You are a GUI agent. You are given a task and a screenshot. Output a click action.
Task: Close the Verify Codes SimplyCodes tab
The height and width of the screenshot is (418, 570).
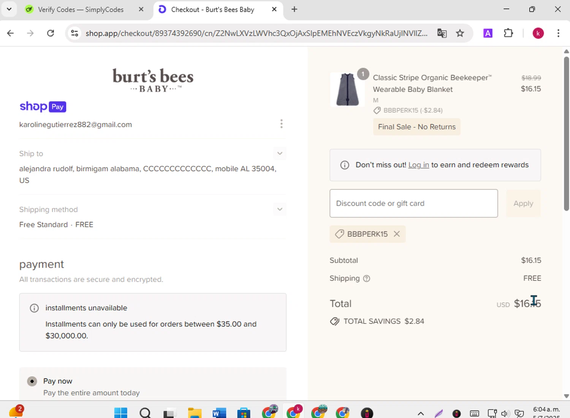click(141, 9)
